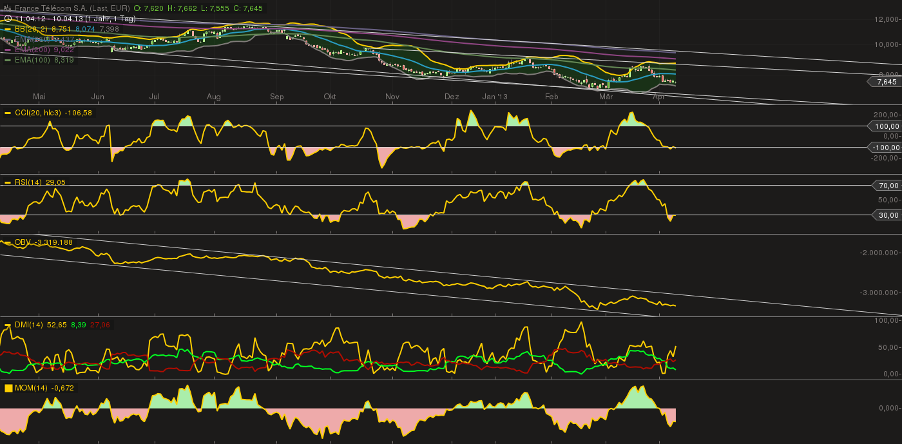
Task: Click the Mai label on the time axis
Action: pos(39,97)
